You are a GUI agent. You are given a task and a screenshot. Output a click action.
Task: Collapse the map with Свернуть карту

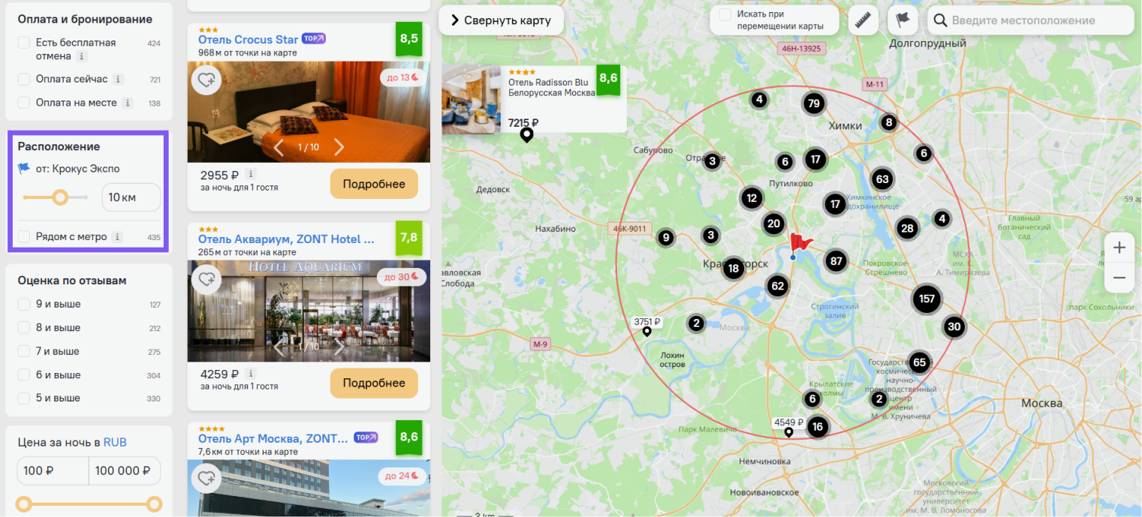tap(501, 20)
